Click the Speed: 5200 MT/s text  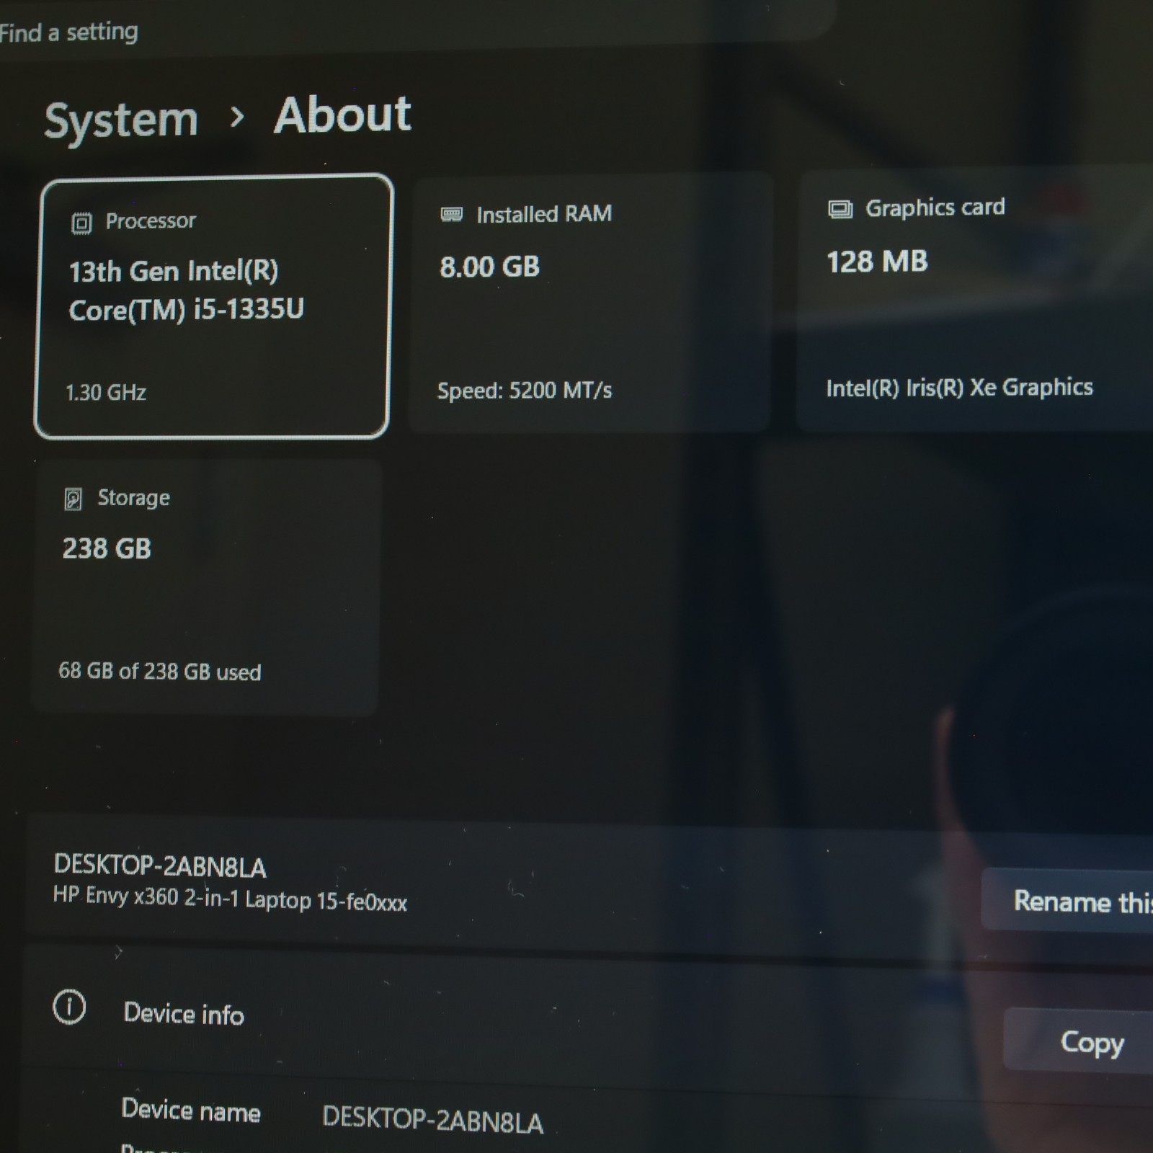click(x=525, y=391)
